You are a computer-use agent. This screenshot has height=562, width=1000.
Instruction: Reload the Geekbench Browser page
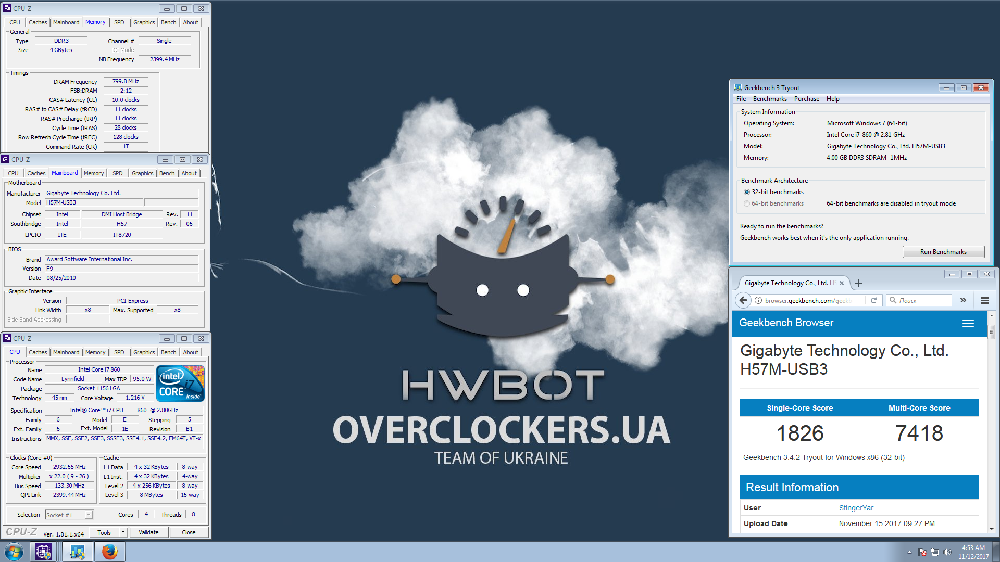click(x=874, y=300)
